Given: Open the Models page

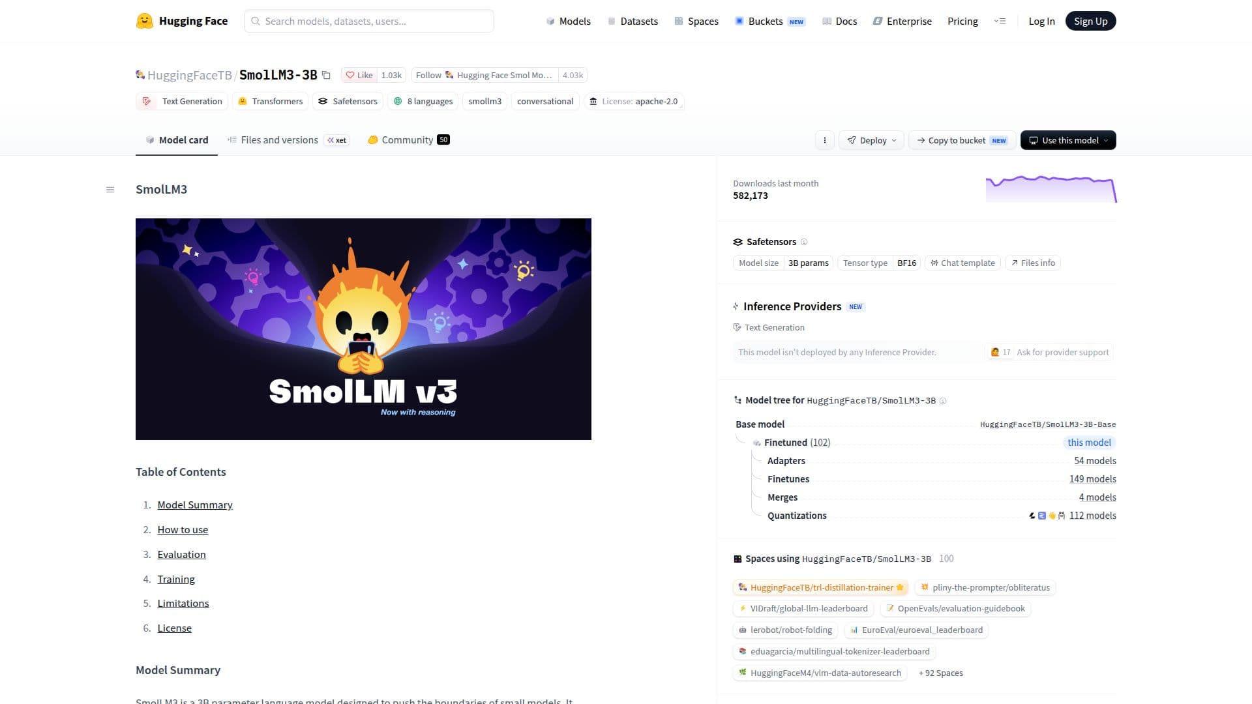Looking at the screenshot, I should [x=568, y=21].
